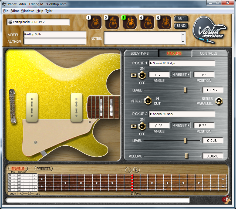Toggle the tuning LOCK button

[13, 194]
